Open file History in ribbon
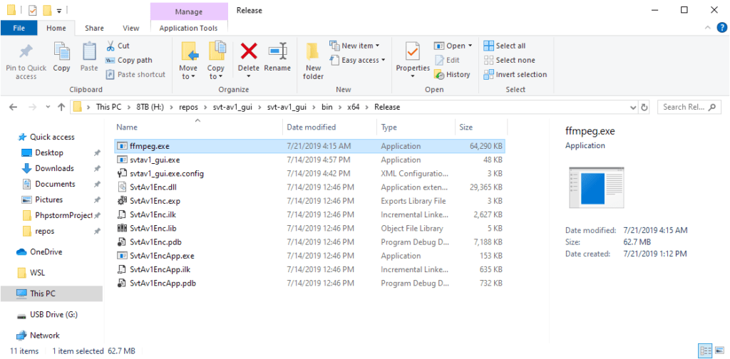 (x=452, y=74)
